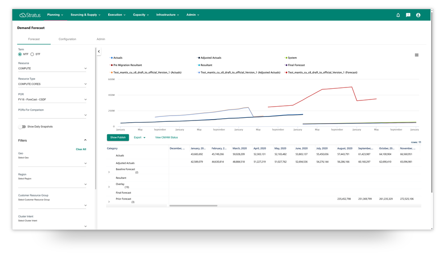The height and width of the screenshot is (257, 447).
Task: Toggle the Final Forecast legend series
Action: pos(294,65)
